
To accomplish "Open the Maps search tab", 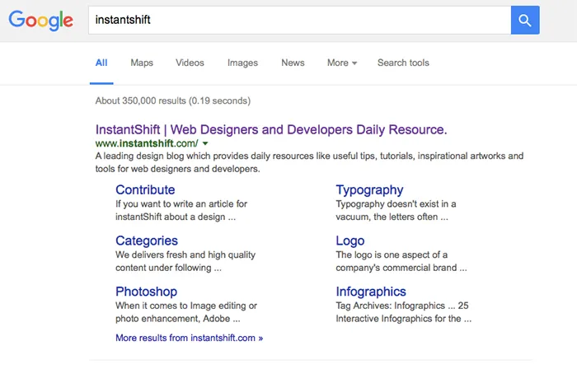I will [x=142, y=63].
